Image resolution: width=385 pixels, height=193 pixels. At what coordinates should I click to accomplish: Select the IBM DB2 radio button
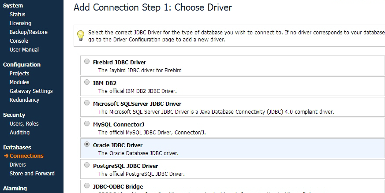pos(87,82)
